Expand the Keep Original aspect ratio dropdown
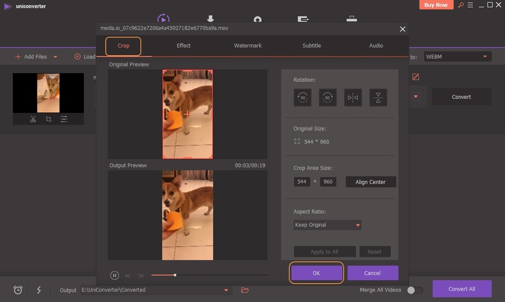This screenshot has height=302, width=505. [327, 225]
